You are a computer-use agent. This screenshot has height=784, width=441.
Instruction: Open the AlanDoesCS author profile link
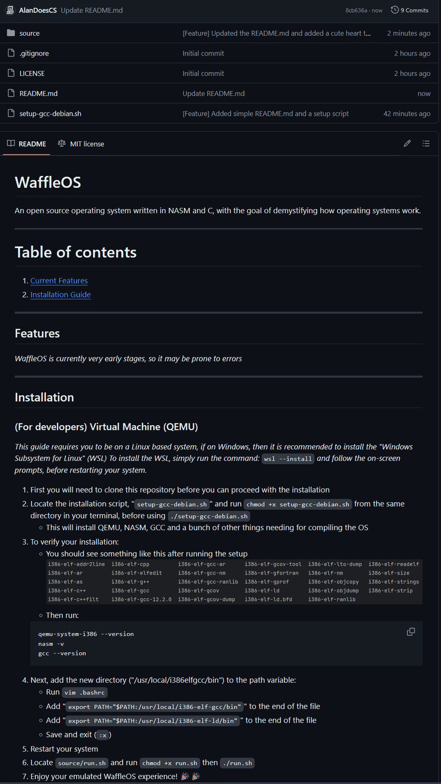(38, 10)
